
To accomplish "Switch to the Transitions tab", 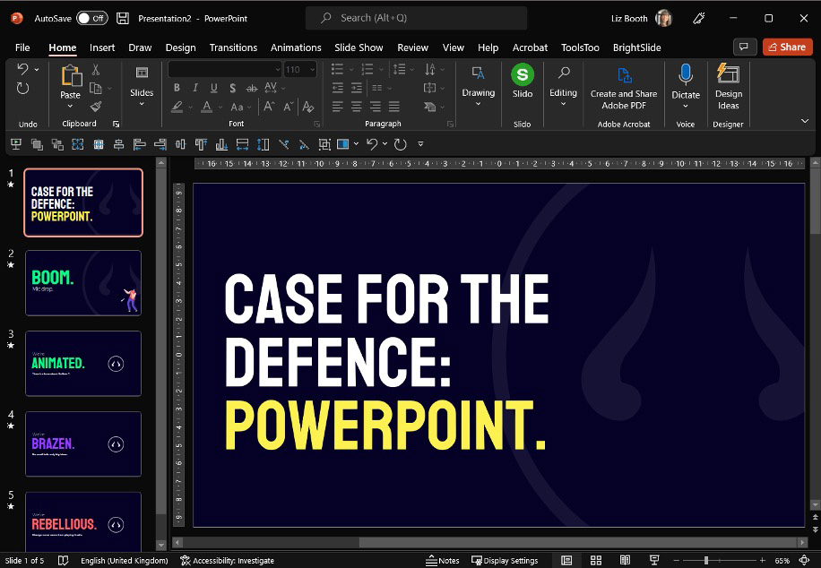I will click(x=234, y=47).
